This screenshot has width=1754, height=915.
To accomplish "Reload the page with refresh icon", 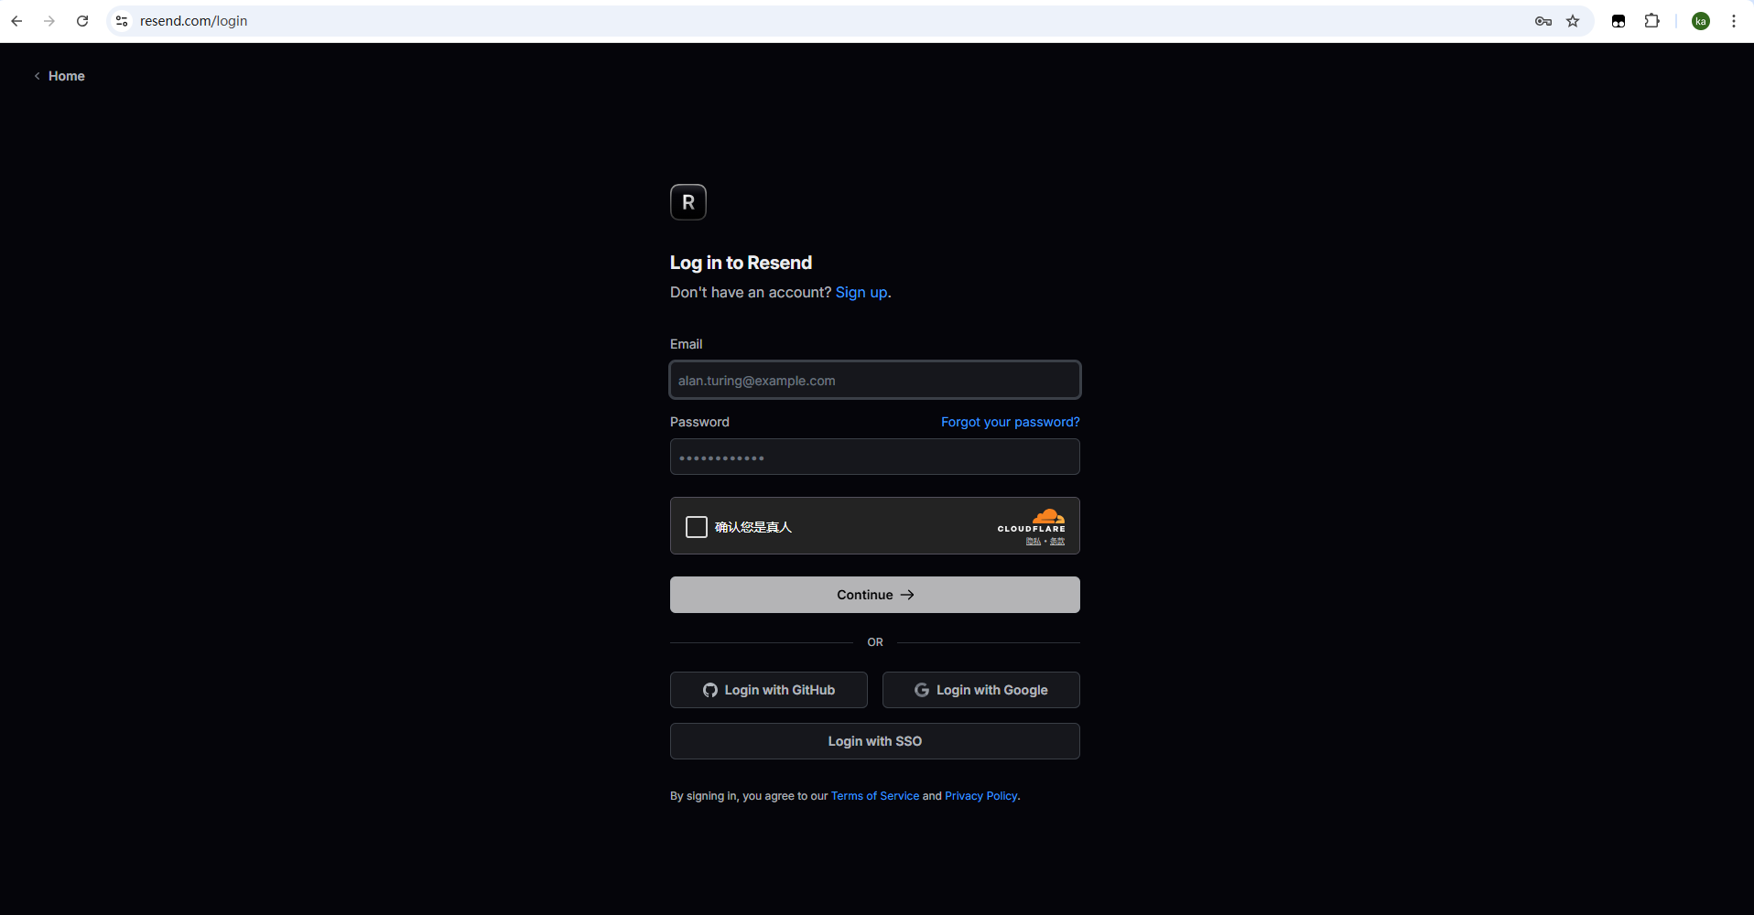I will click(82, 21).
